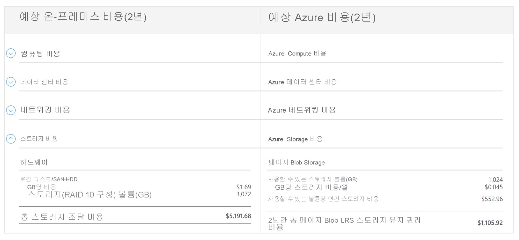Click the $1,105.92 Blob LRS total
Viewport: 519px width, 240px height.
pos(490,223)
